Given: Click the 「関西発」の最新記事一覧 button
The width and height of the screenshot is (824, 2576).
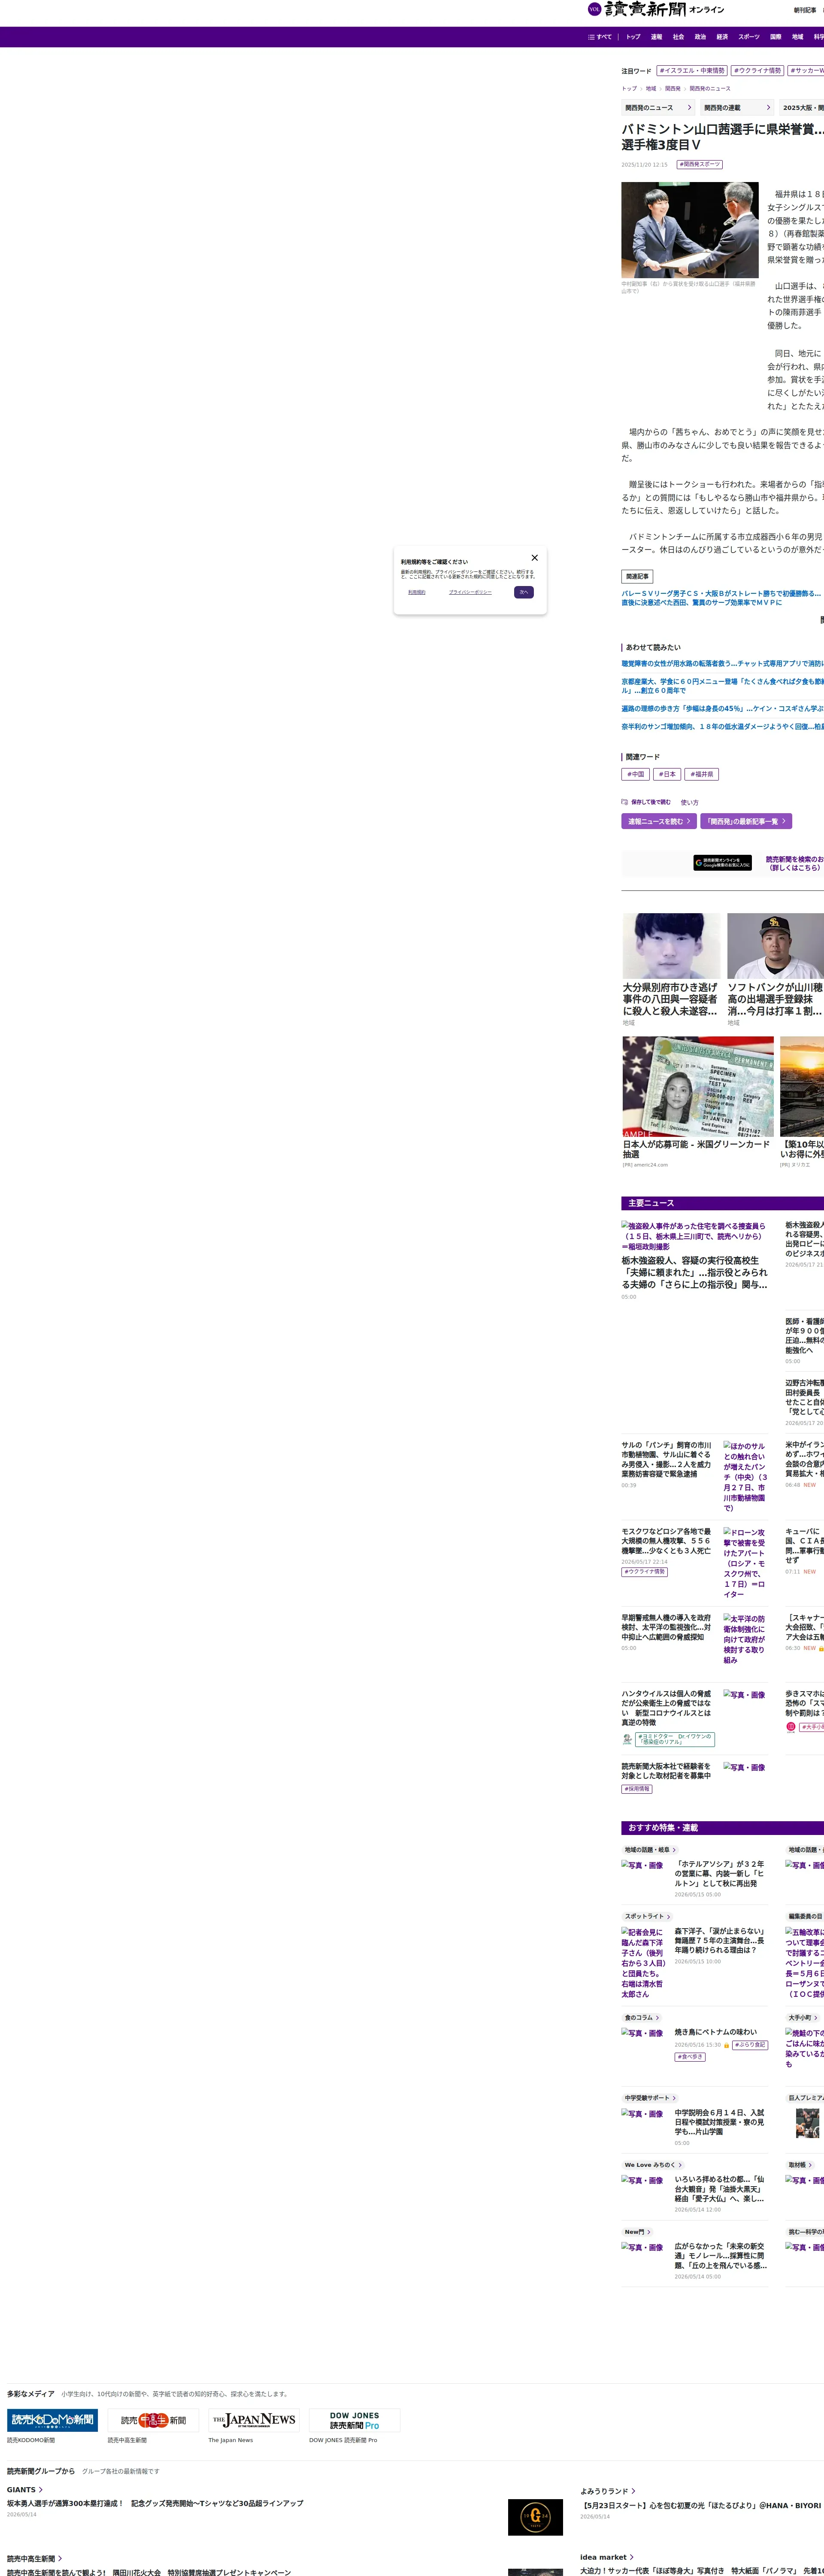Looking at the screenshot, I should (x=746, y=821).
